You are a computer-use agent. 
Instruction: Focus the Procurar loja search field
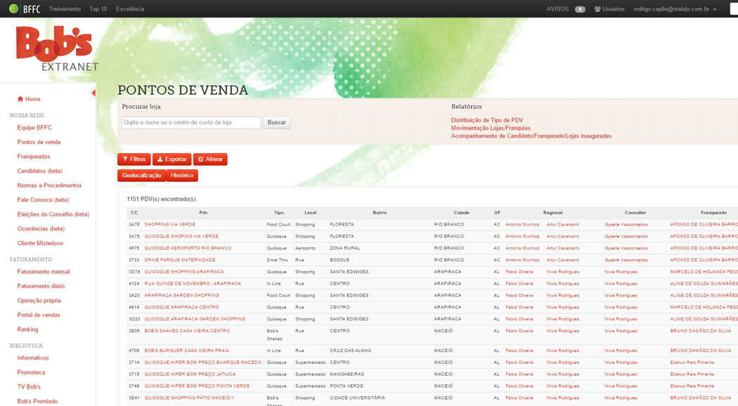[191, 122]
